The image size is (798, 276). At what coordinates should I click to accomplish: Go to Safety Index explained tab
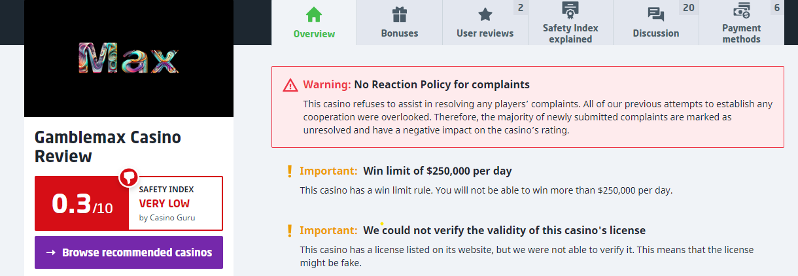point(570,33)
